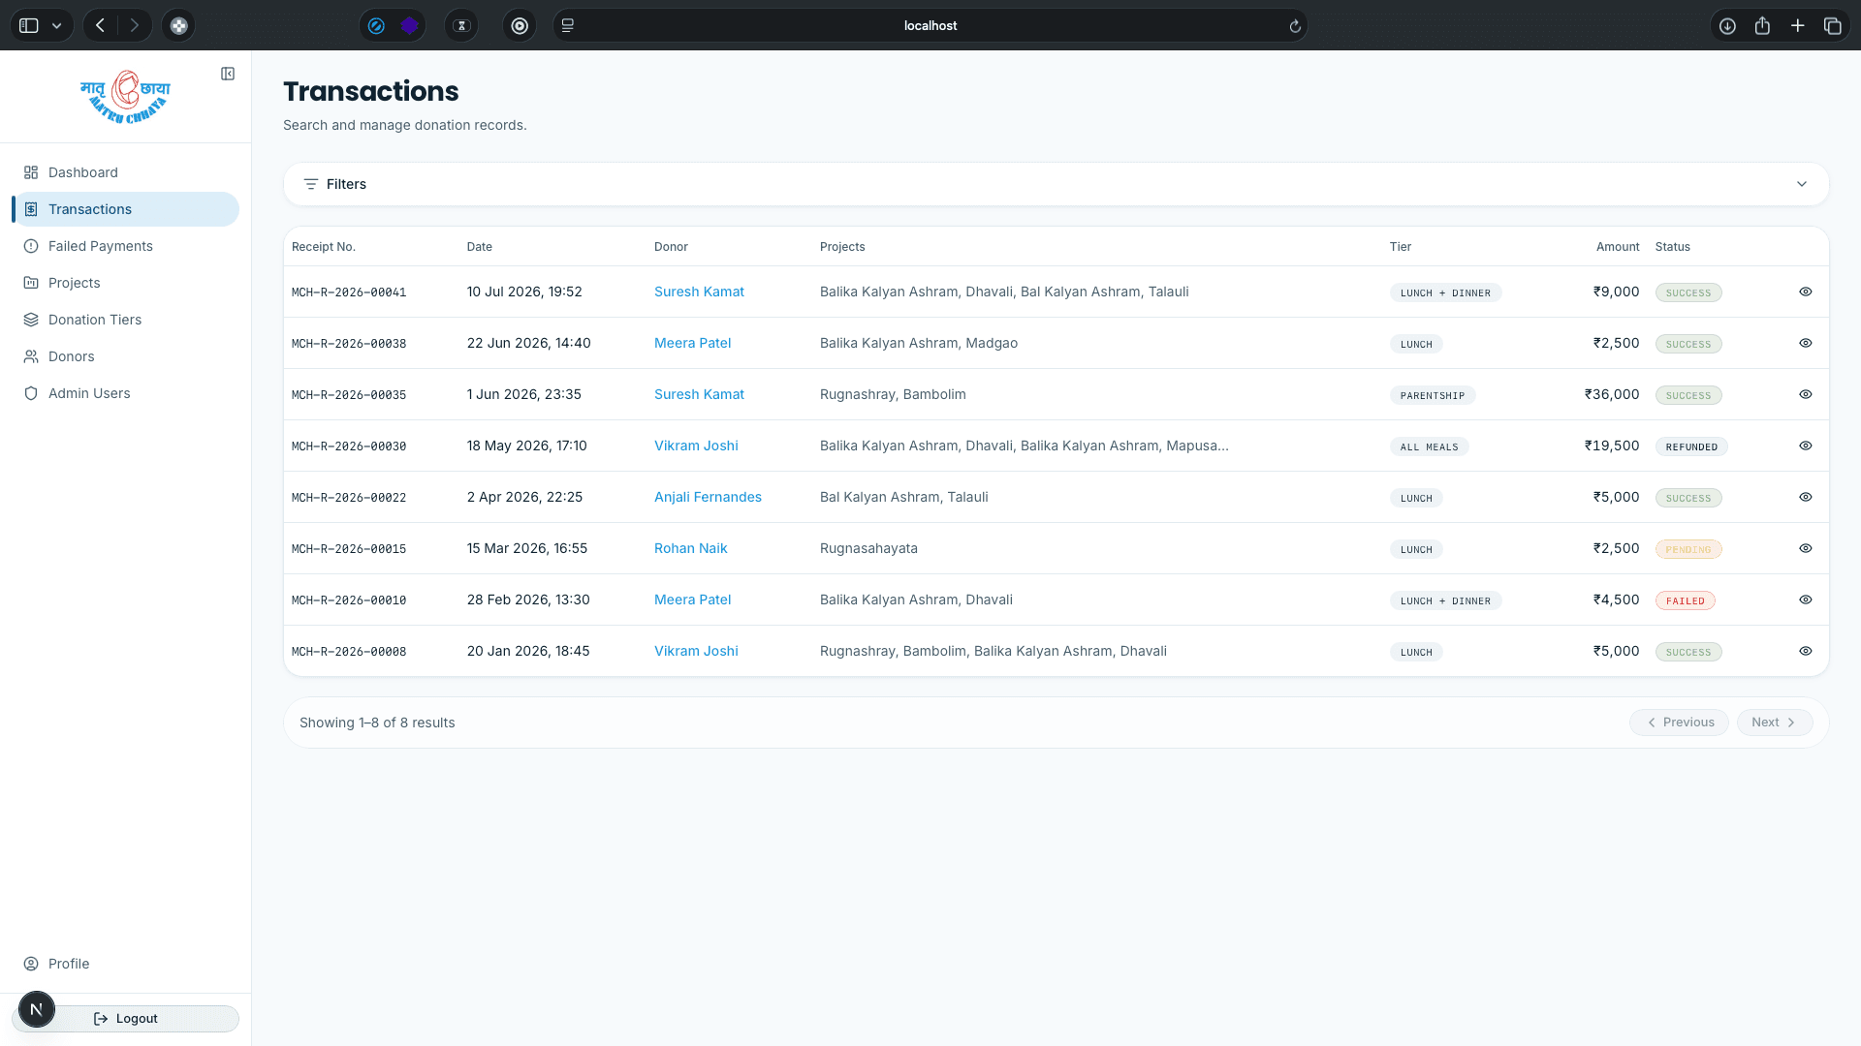
Task: Click the filter lines icon
Action: coord(311,184)
